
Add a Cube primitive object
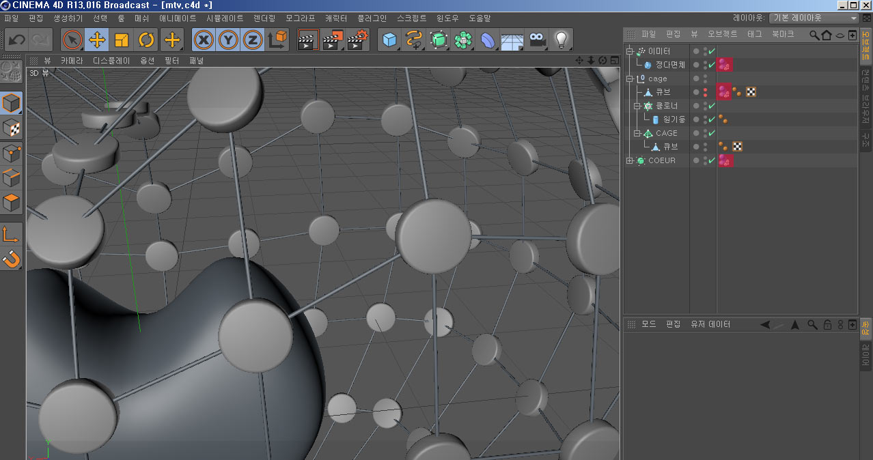pos(389,40)
